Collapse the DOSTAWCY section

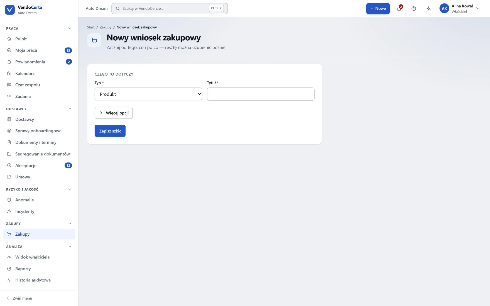pos(70,109)
